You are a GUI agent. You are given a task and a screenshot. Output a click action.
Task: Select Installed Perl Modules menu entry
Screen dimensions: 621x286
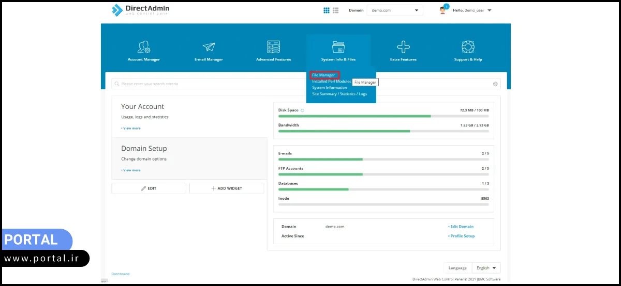(332, 81)
